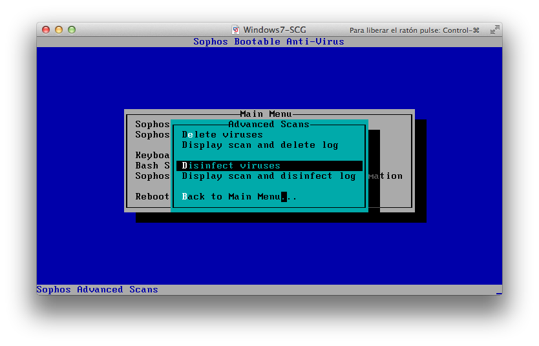Minimize the window using the yellow button
The image size is (539, 346).
pyautogui.click(x=59, y=30)
